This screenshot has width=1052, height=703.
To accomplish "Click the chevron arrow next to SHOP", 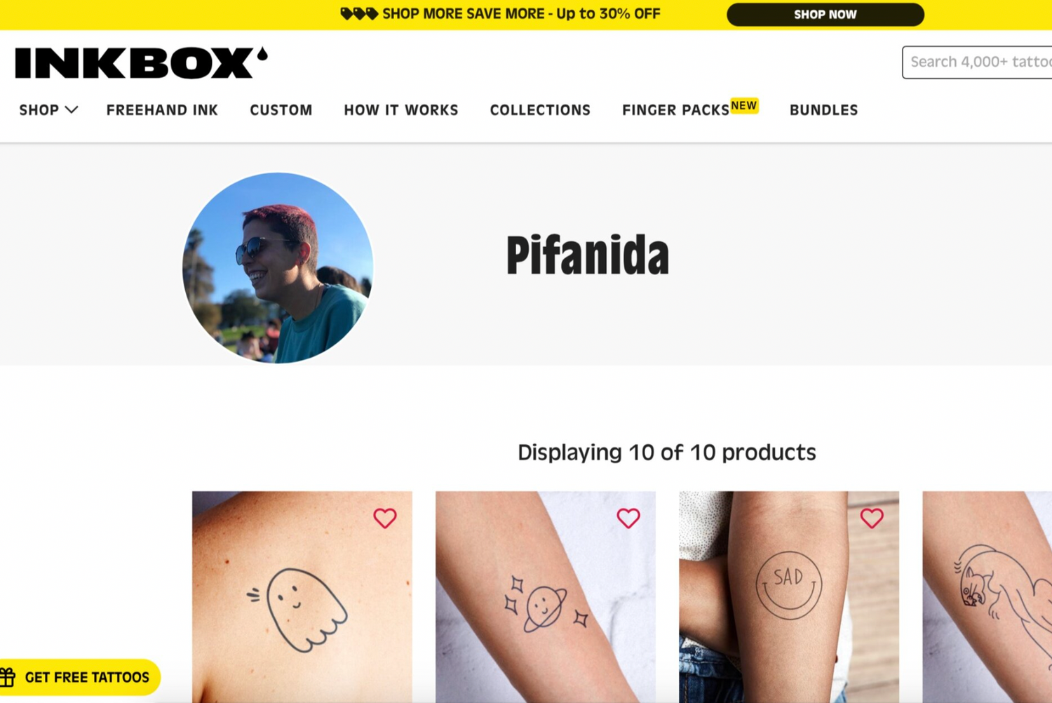I will pyautogui.click(x=71, y=109).
